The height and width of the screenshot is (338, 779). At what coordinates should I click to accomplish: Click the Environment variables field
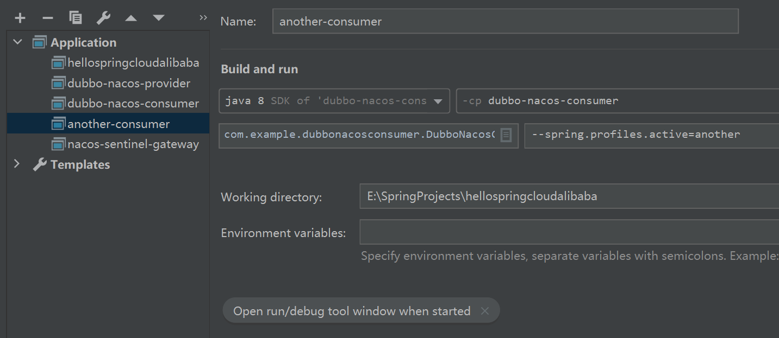[x=569, y=232]
